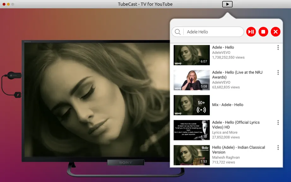Viewport: 291px width, 182px height.
Task: Click the title "Hello (Adele) - Indian Classical Version"
Action: coord(239,150)
